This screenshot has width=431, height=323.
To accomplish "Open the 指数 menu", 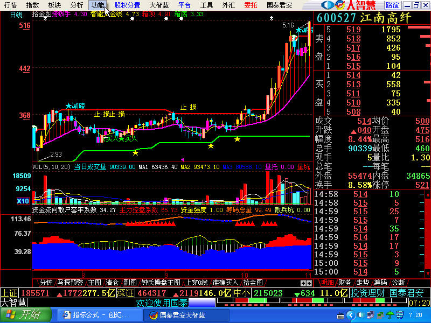I will tap(32, 5).
